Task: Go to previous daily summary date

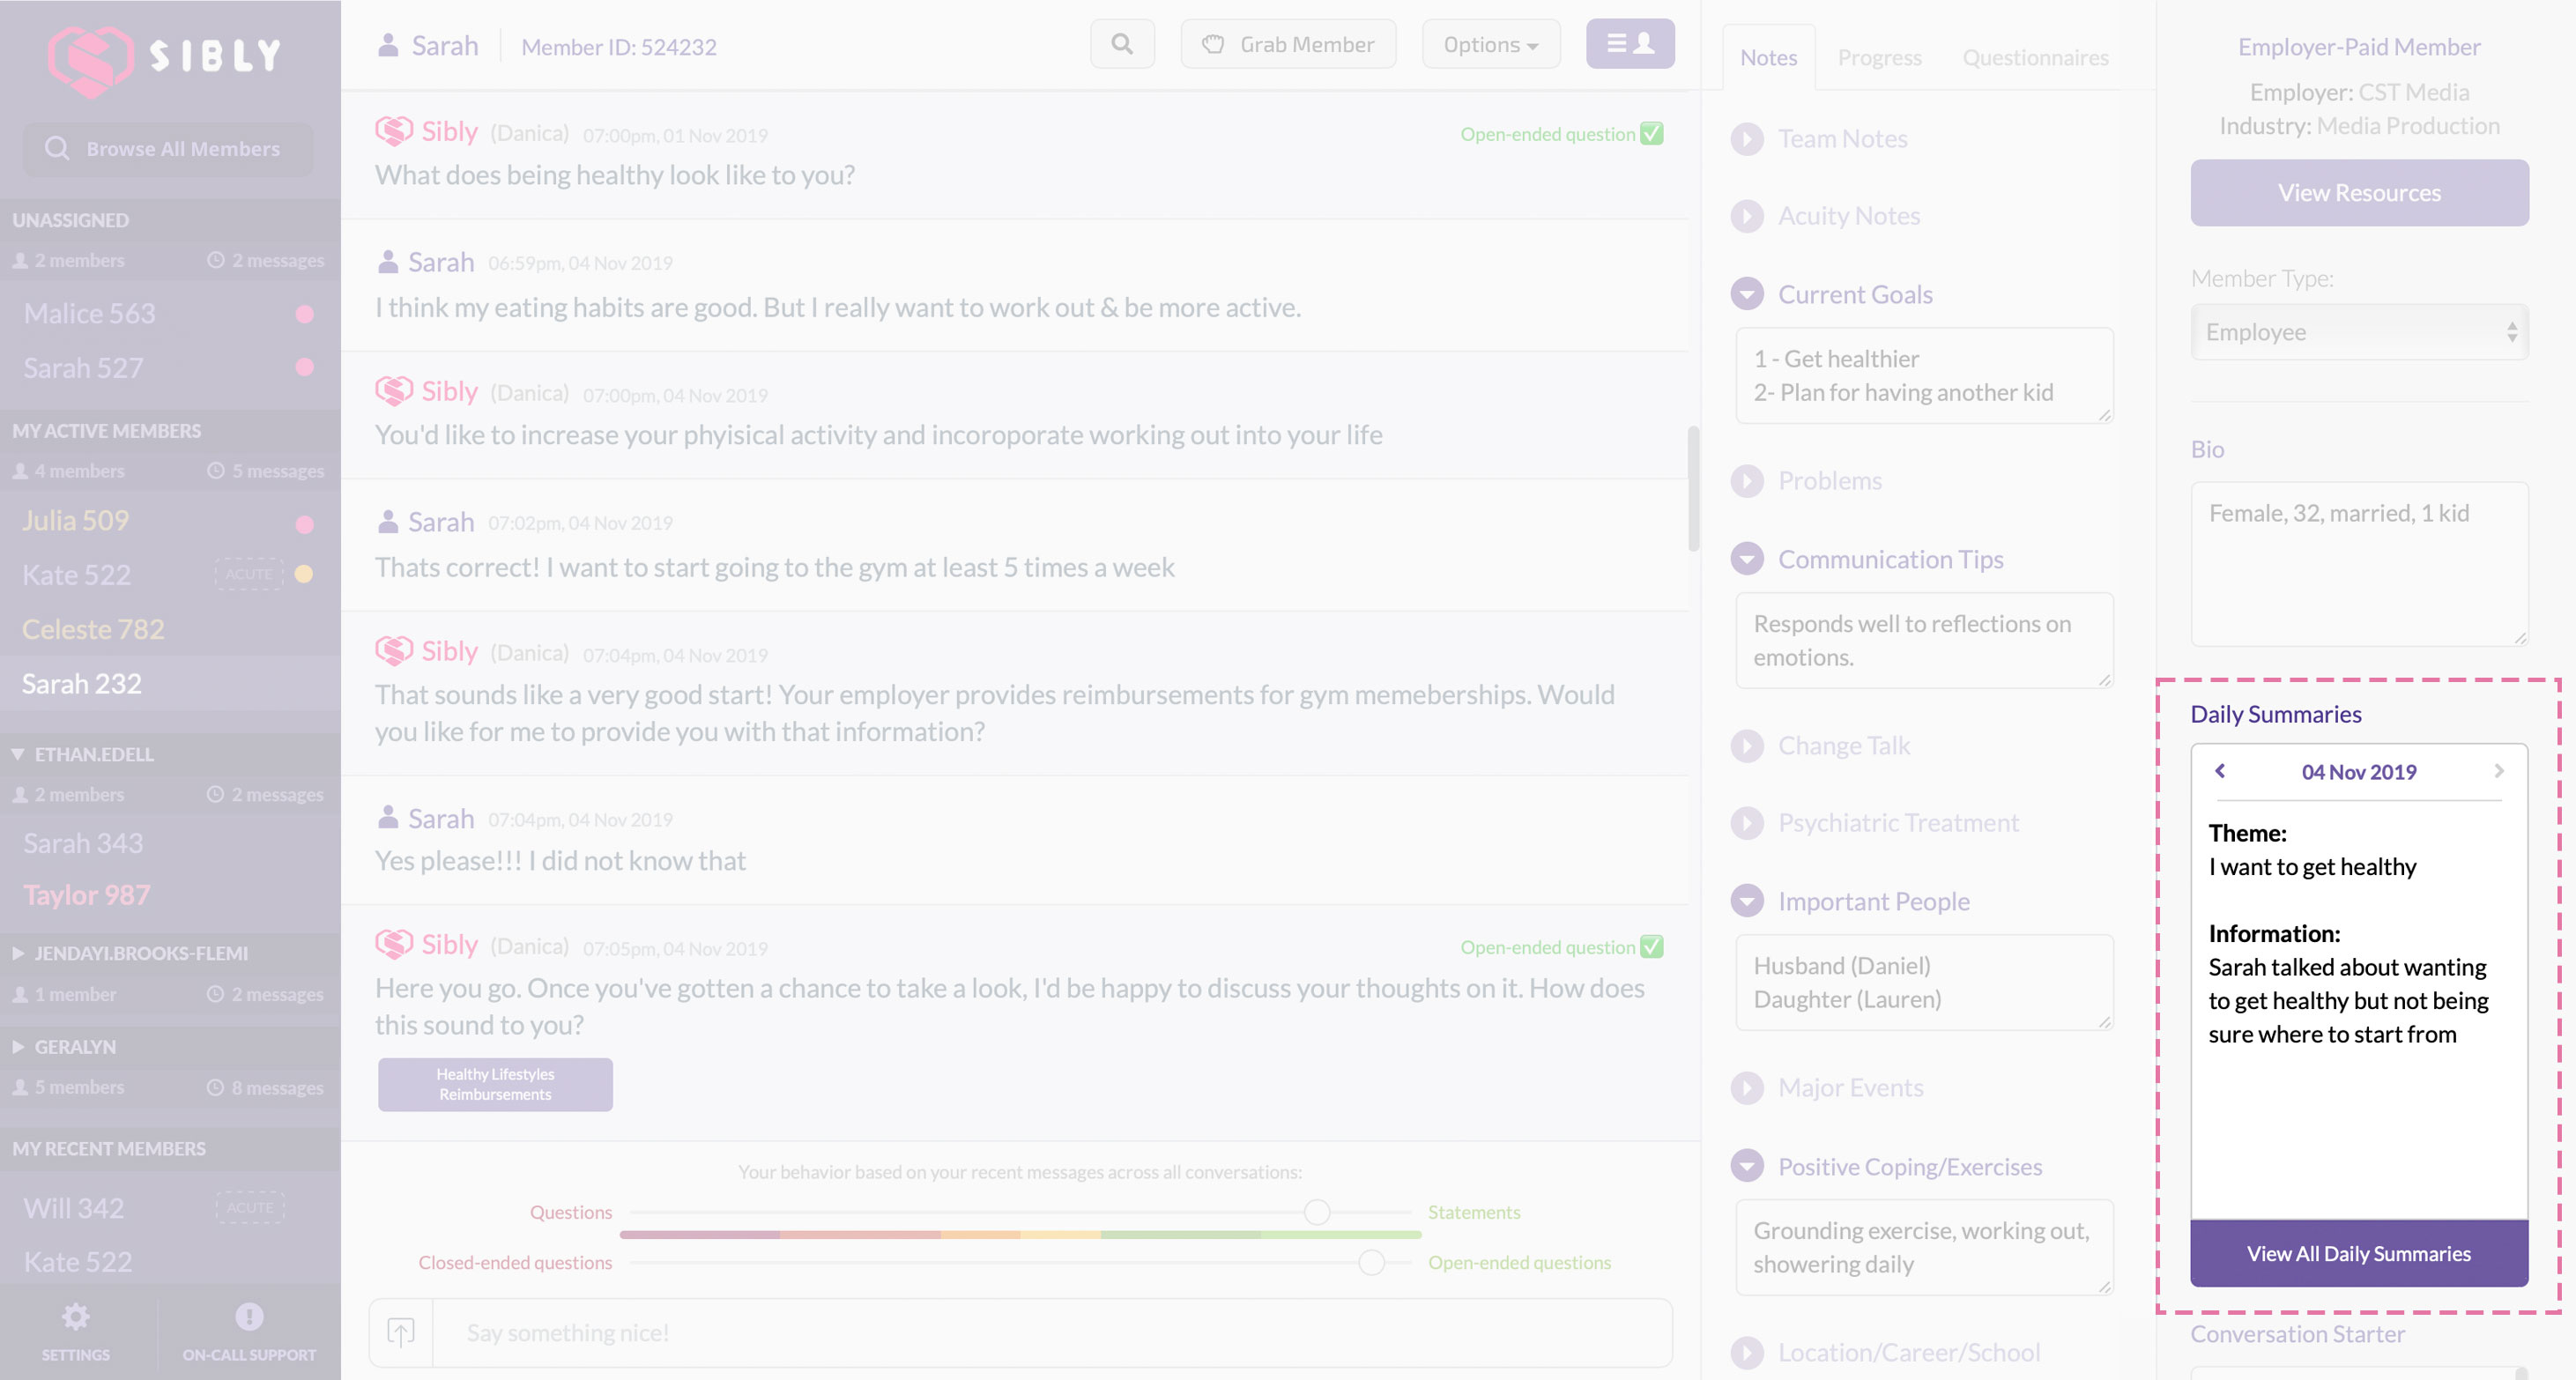Action: [2220, 771]
